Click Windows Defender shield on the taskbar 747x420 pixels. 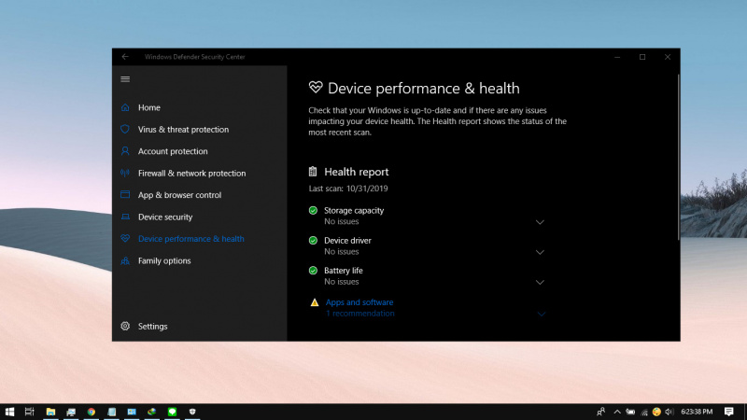(x=192, y=412)
